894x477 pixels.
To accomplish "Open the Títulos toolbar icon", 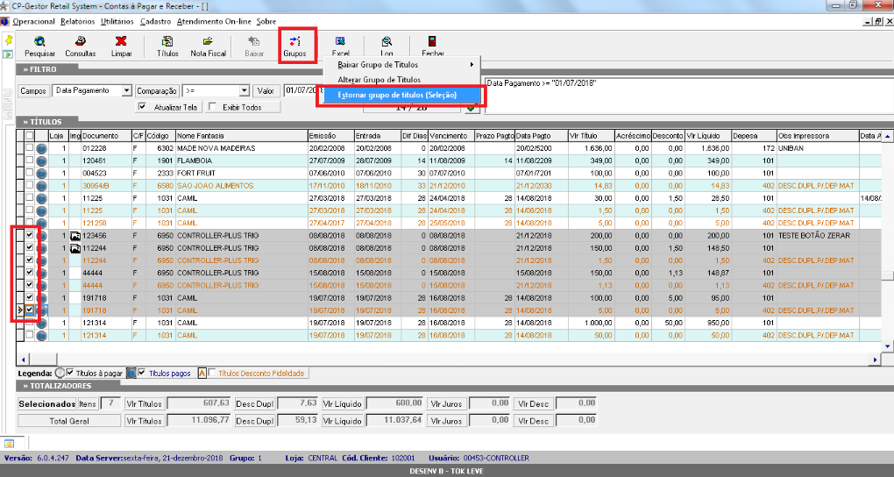I will [167, 42].
